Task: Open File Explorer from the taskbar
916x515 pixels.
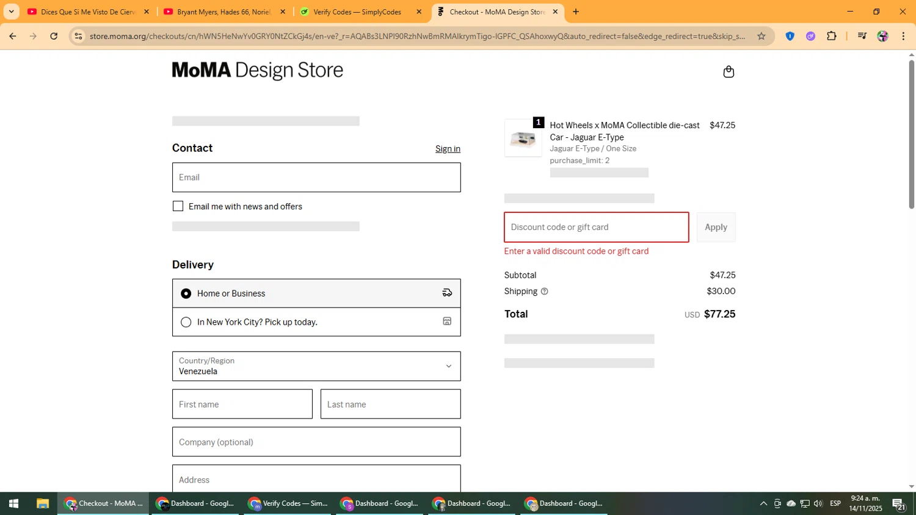Action: pyautogui.click(x=42, y=503)
